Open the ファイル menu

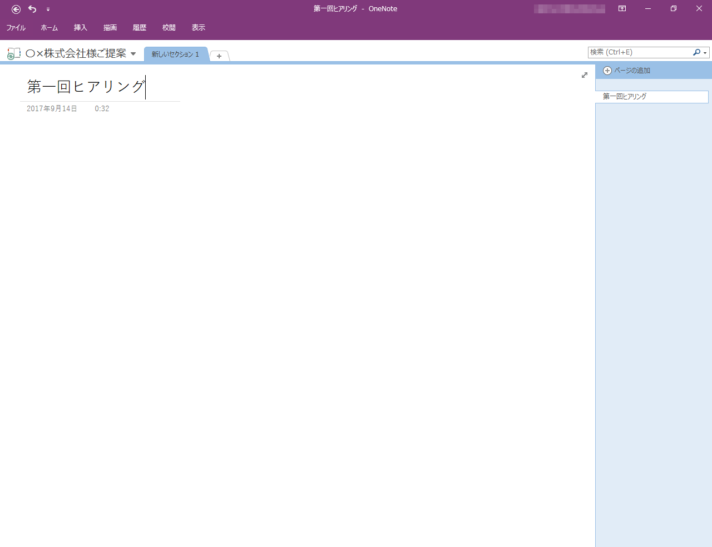click(16, 27)
